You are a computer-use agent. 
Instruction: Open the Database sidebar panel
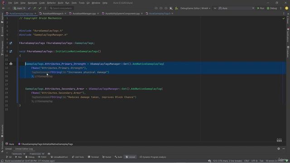(288, 52)
